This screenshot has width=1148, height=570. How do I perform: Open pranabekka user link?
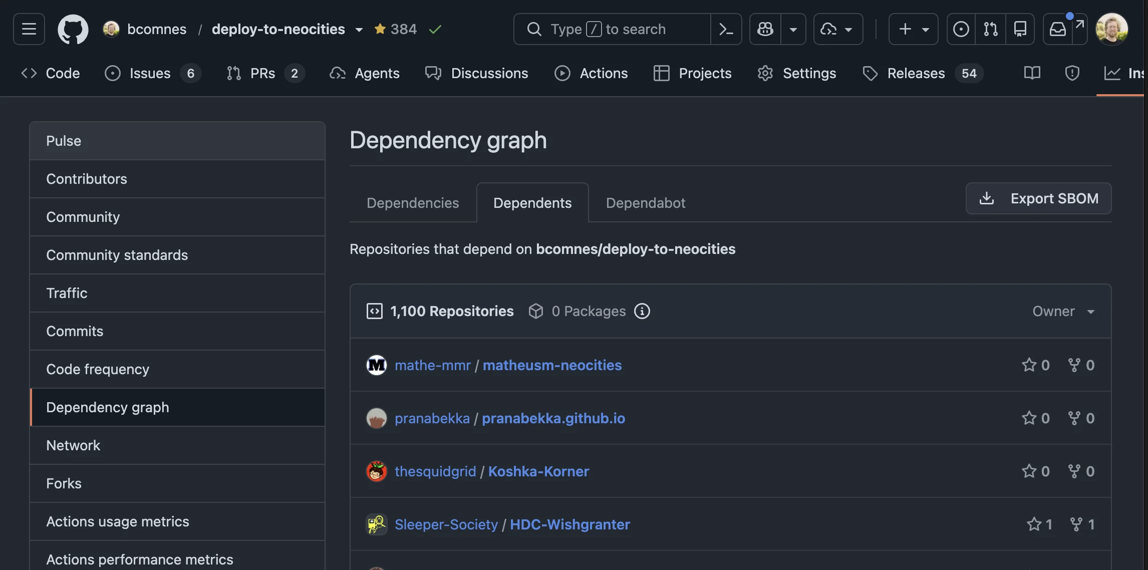click(432, 418)
